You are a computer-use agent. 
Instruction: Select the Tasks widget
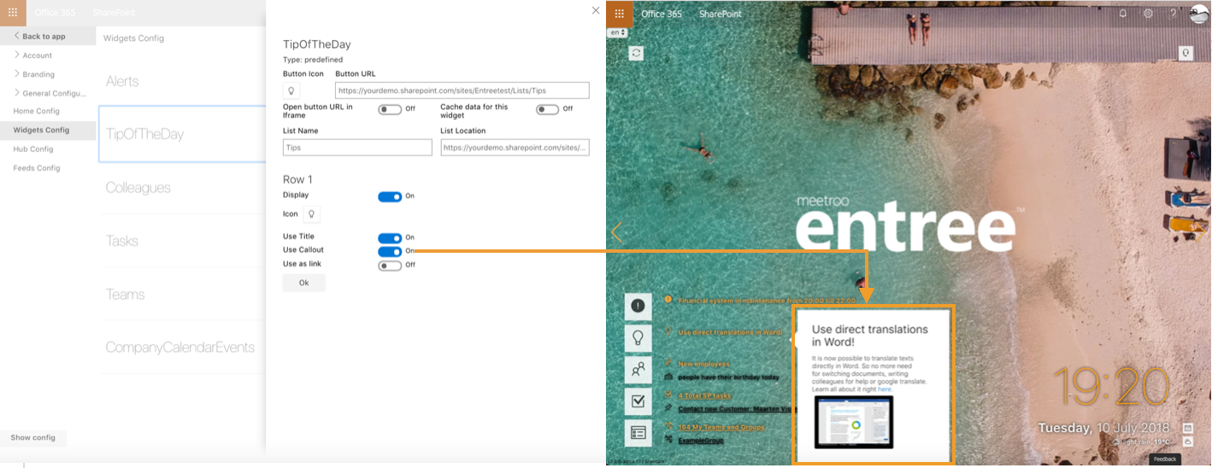pyautogui.click(x=182, y=241)
